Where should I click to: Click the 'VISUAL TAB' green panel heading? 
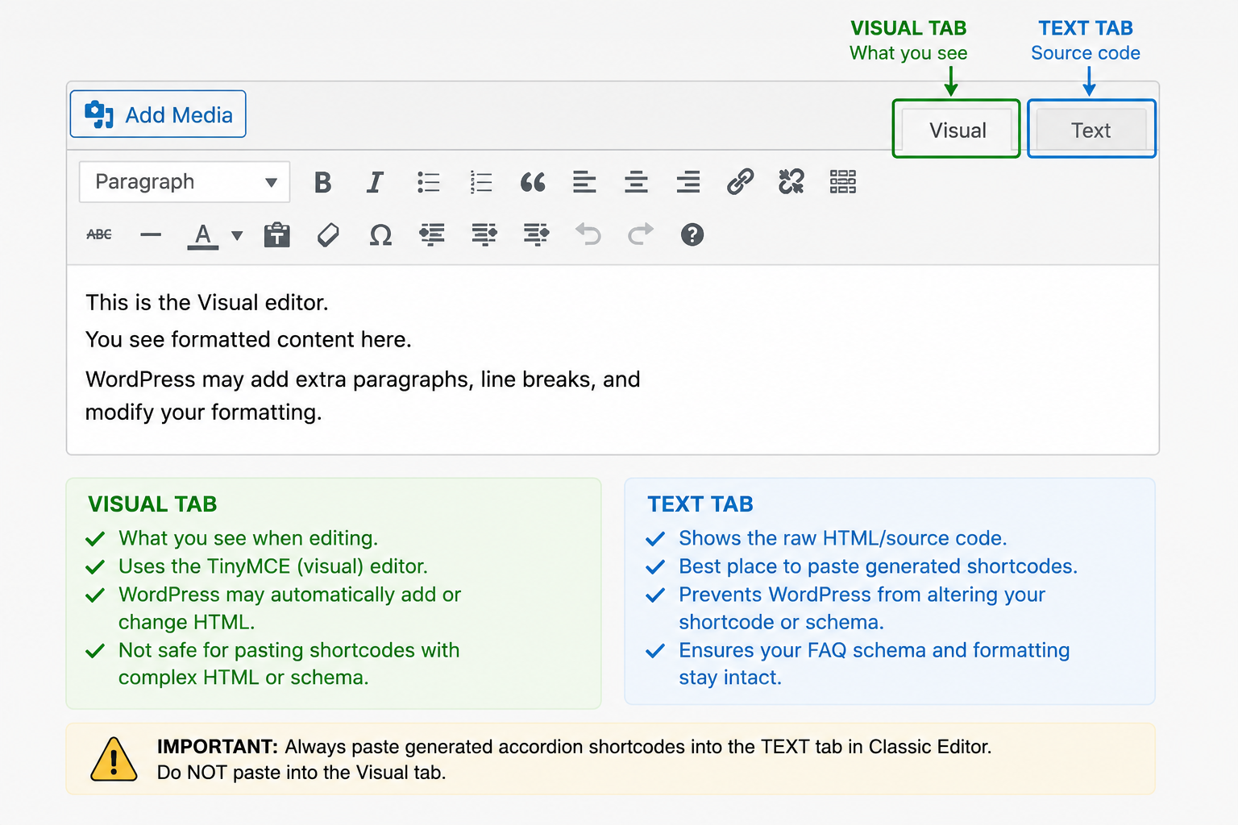152,504
